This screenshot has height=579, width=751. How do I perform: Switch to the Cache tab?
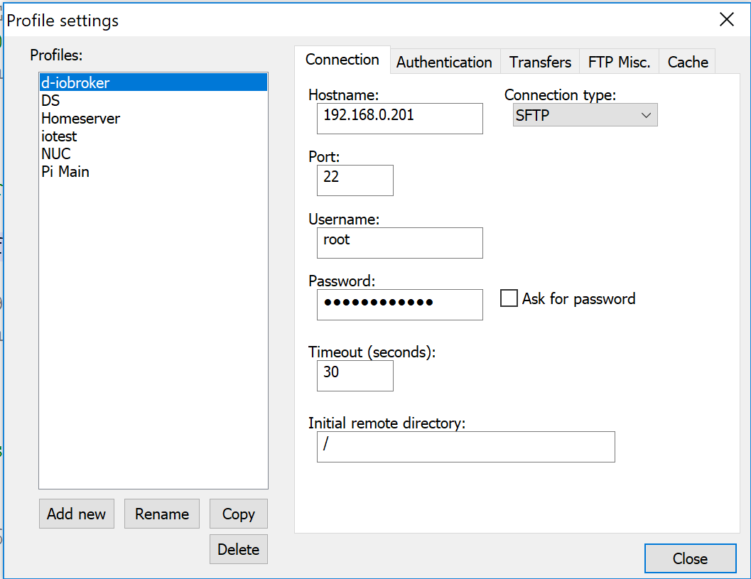pos(686,62)
